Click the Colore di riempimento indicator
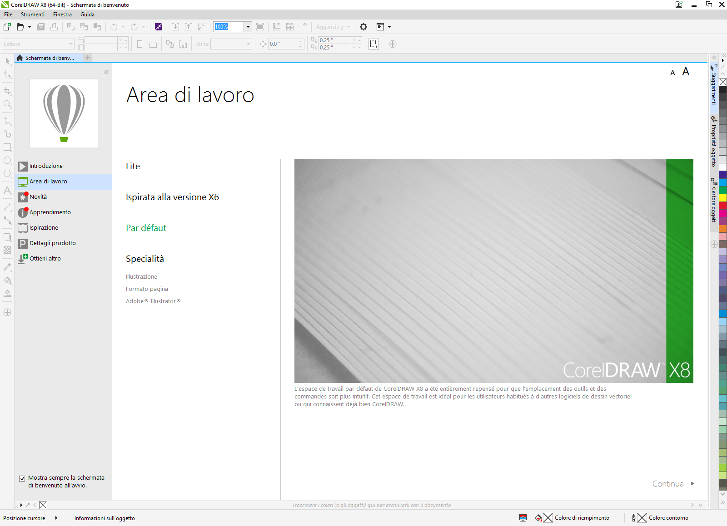 (572, 518)
